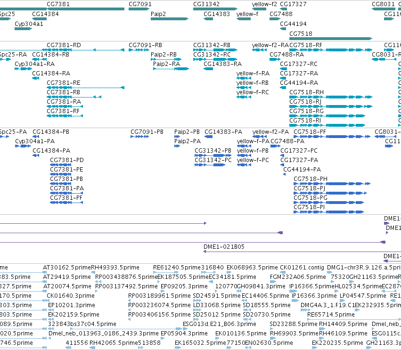Click protein yellow-f2-PA

270,132
